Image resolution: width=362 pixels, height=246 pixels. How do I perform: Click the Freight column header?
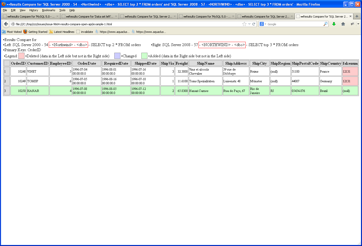click(x=182, y=63)
